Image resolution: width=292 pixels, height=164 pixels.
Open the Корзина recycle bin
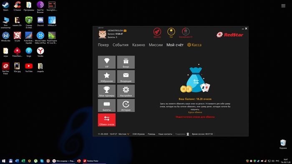tap(283, 144)
